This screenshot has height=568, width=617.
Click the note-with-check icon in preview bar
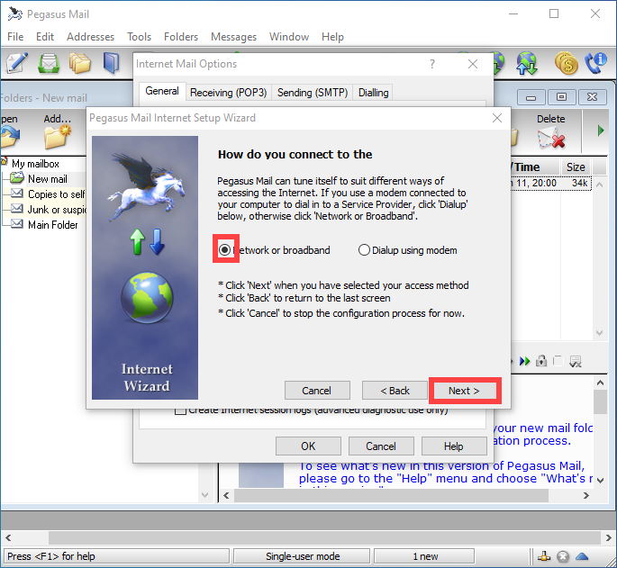point(576,361)
